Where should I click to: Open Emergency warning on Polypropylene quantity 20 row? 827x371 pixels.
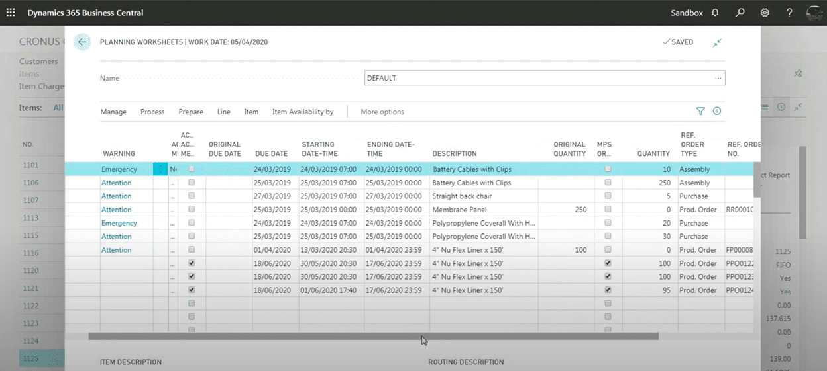[x=119, y=223]
